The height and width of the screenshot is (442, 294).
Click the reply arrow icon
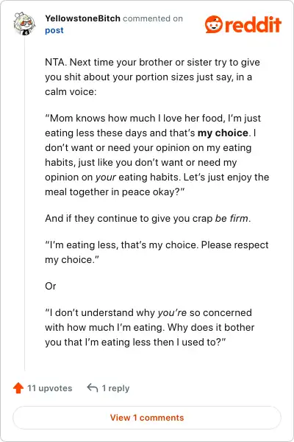pos(93,387)
